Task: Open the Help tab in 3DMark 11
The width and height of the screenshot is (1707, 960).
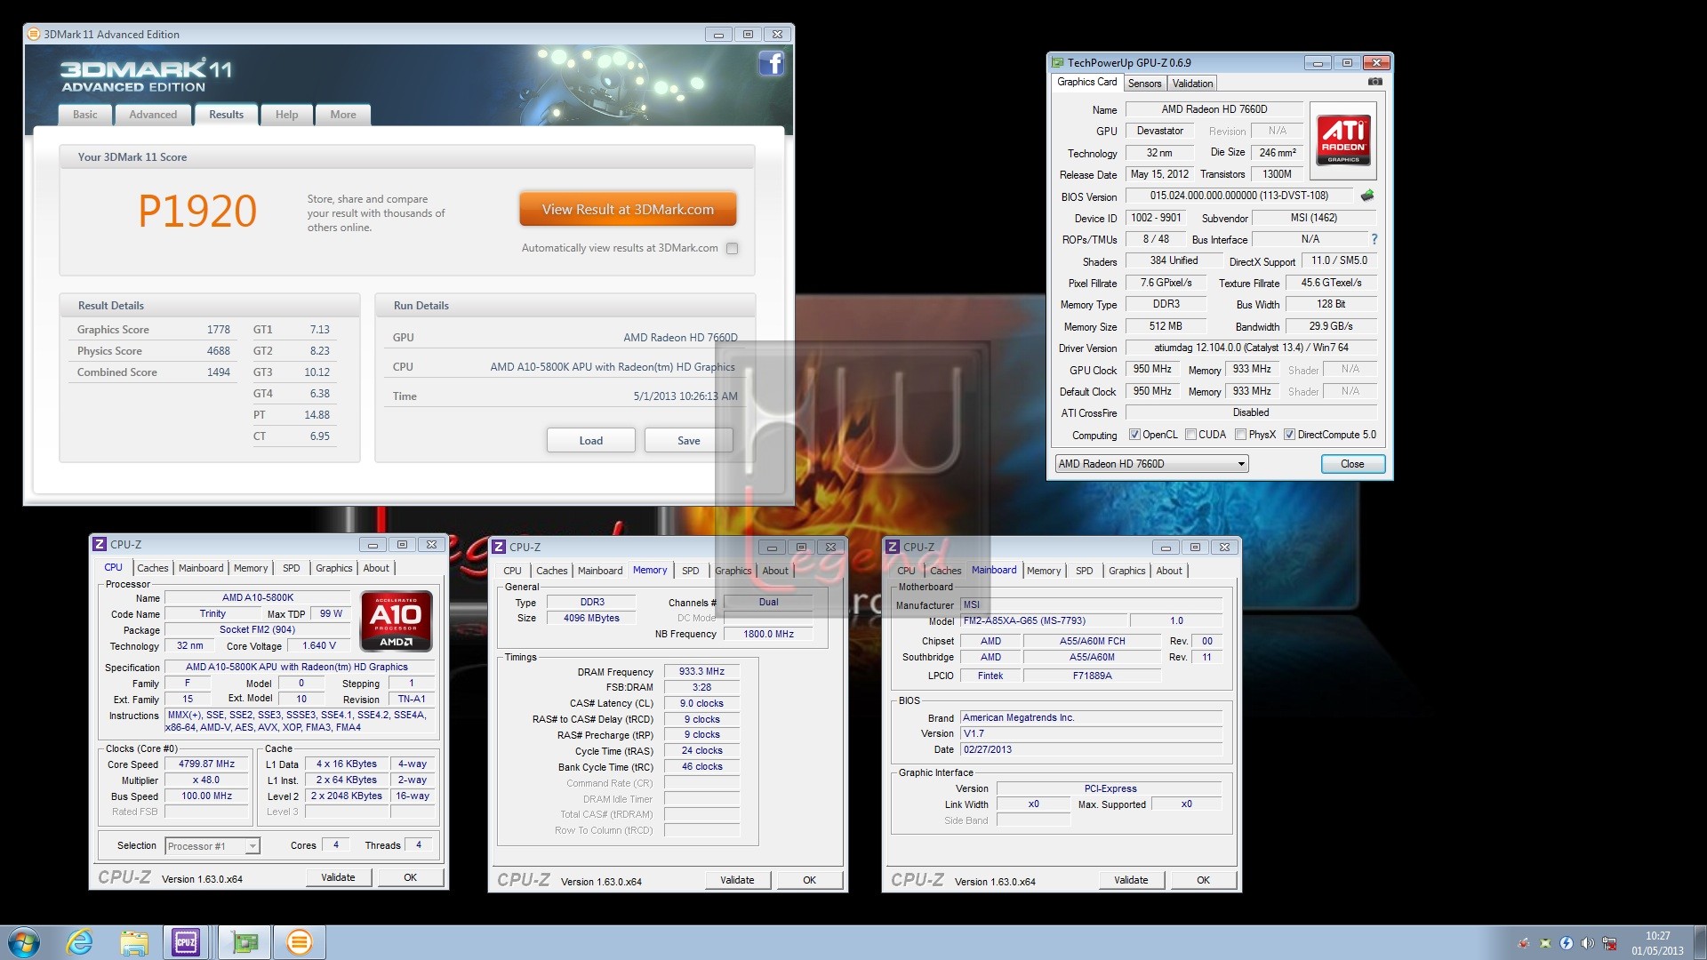Action: point(286,115)
